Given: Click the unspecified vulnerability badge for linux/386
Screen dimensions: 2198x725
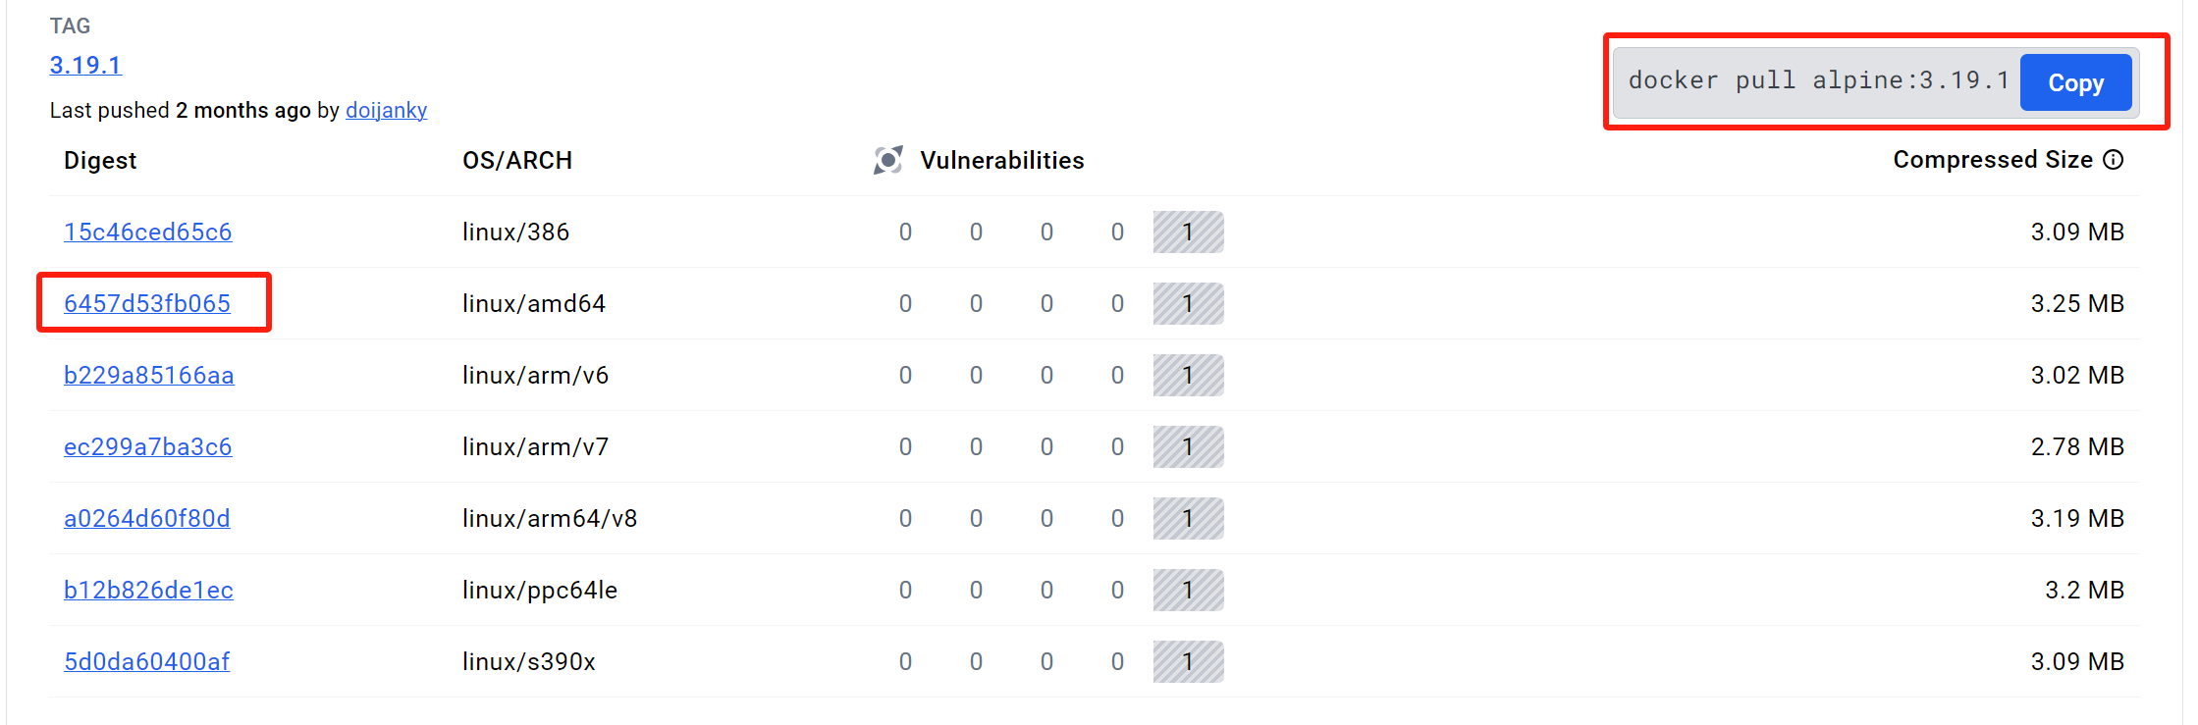Looking at the screenshot, I should coord(1188,233).
